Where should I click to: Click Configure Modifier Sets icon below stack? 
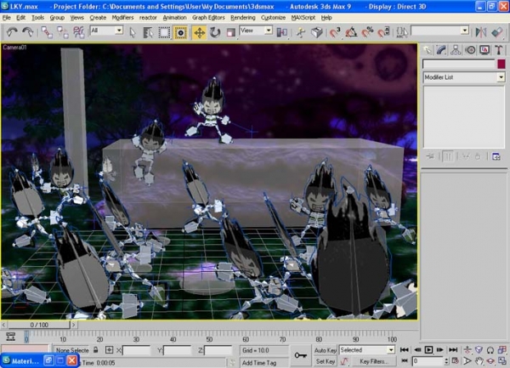[x=496, y=156]
